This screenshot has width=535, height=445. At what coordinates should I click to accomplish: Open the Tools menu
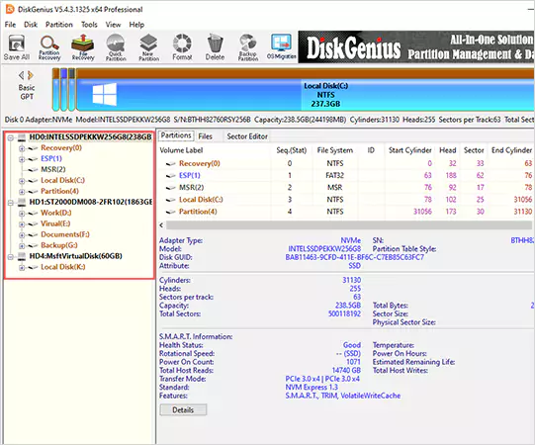89,25
